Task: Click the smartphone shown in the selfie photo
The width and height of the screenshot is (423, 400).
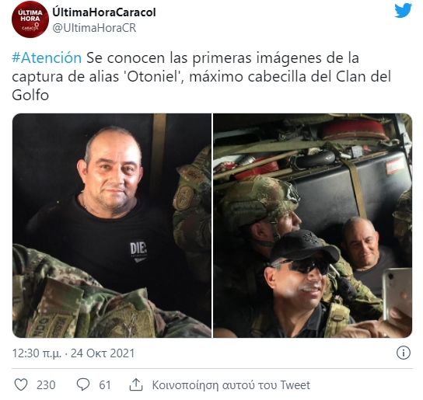Action: coord(397,296)
